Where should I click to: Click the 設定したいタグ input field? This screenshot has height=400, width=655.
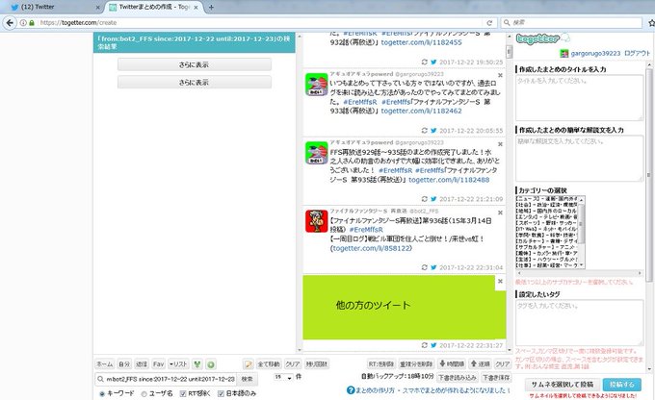point(579,322)
